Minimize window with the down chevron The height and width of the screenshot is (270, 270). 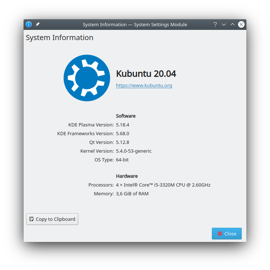point(224,24)
